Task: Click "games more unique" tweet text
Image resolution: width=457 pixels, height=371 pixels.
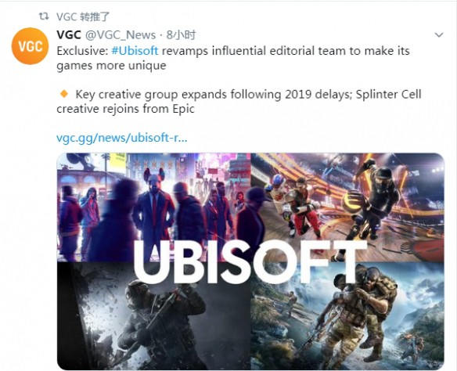Action: 111,66
